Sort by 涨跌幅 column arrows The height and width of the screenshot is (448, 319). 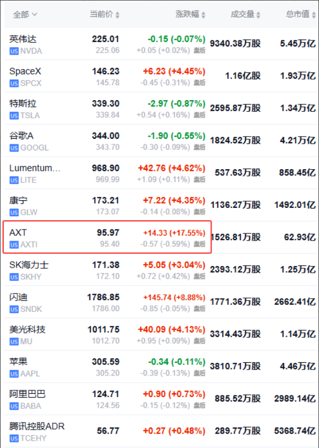pos(203,15)
